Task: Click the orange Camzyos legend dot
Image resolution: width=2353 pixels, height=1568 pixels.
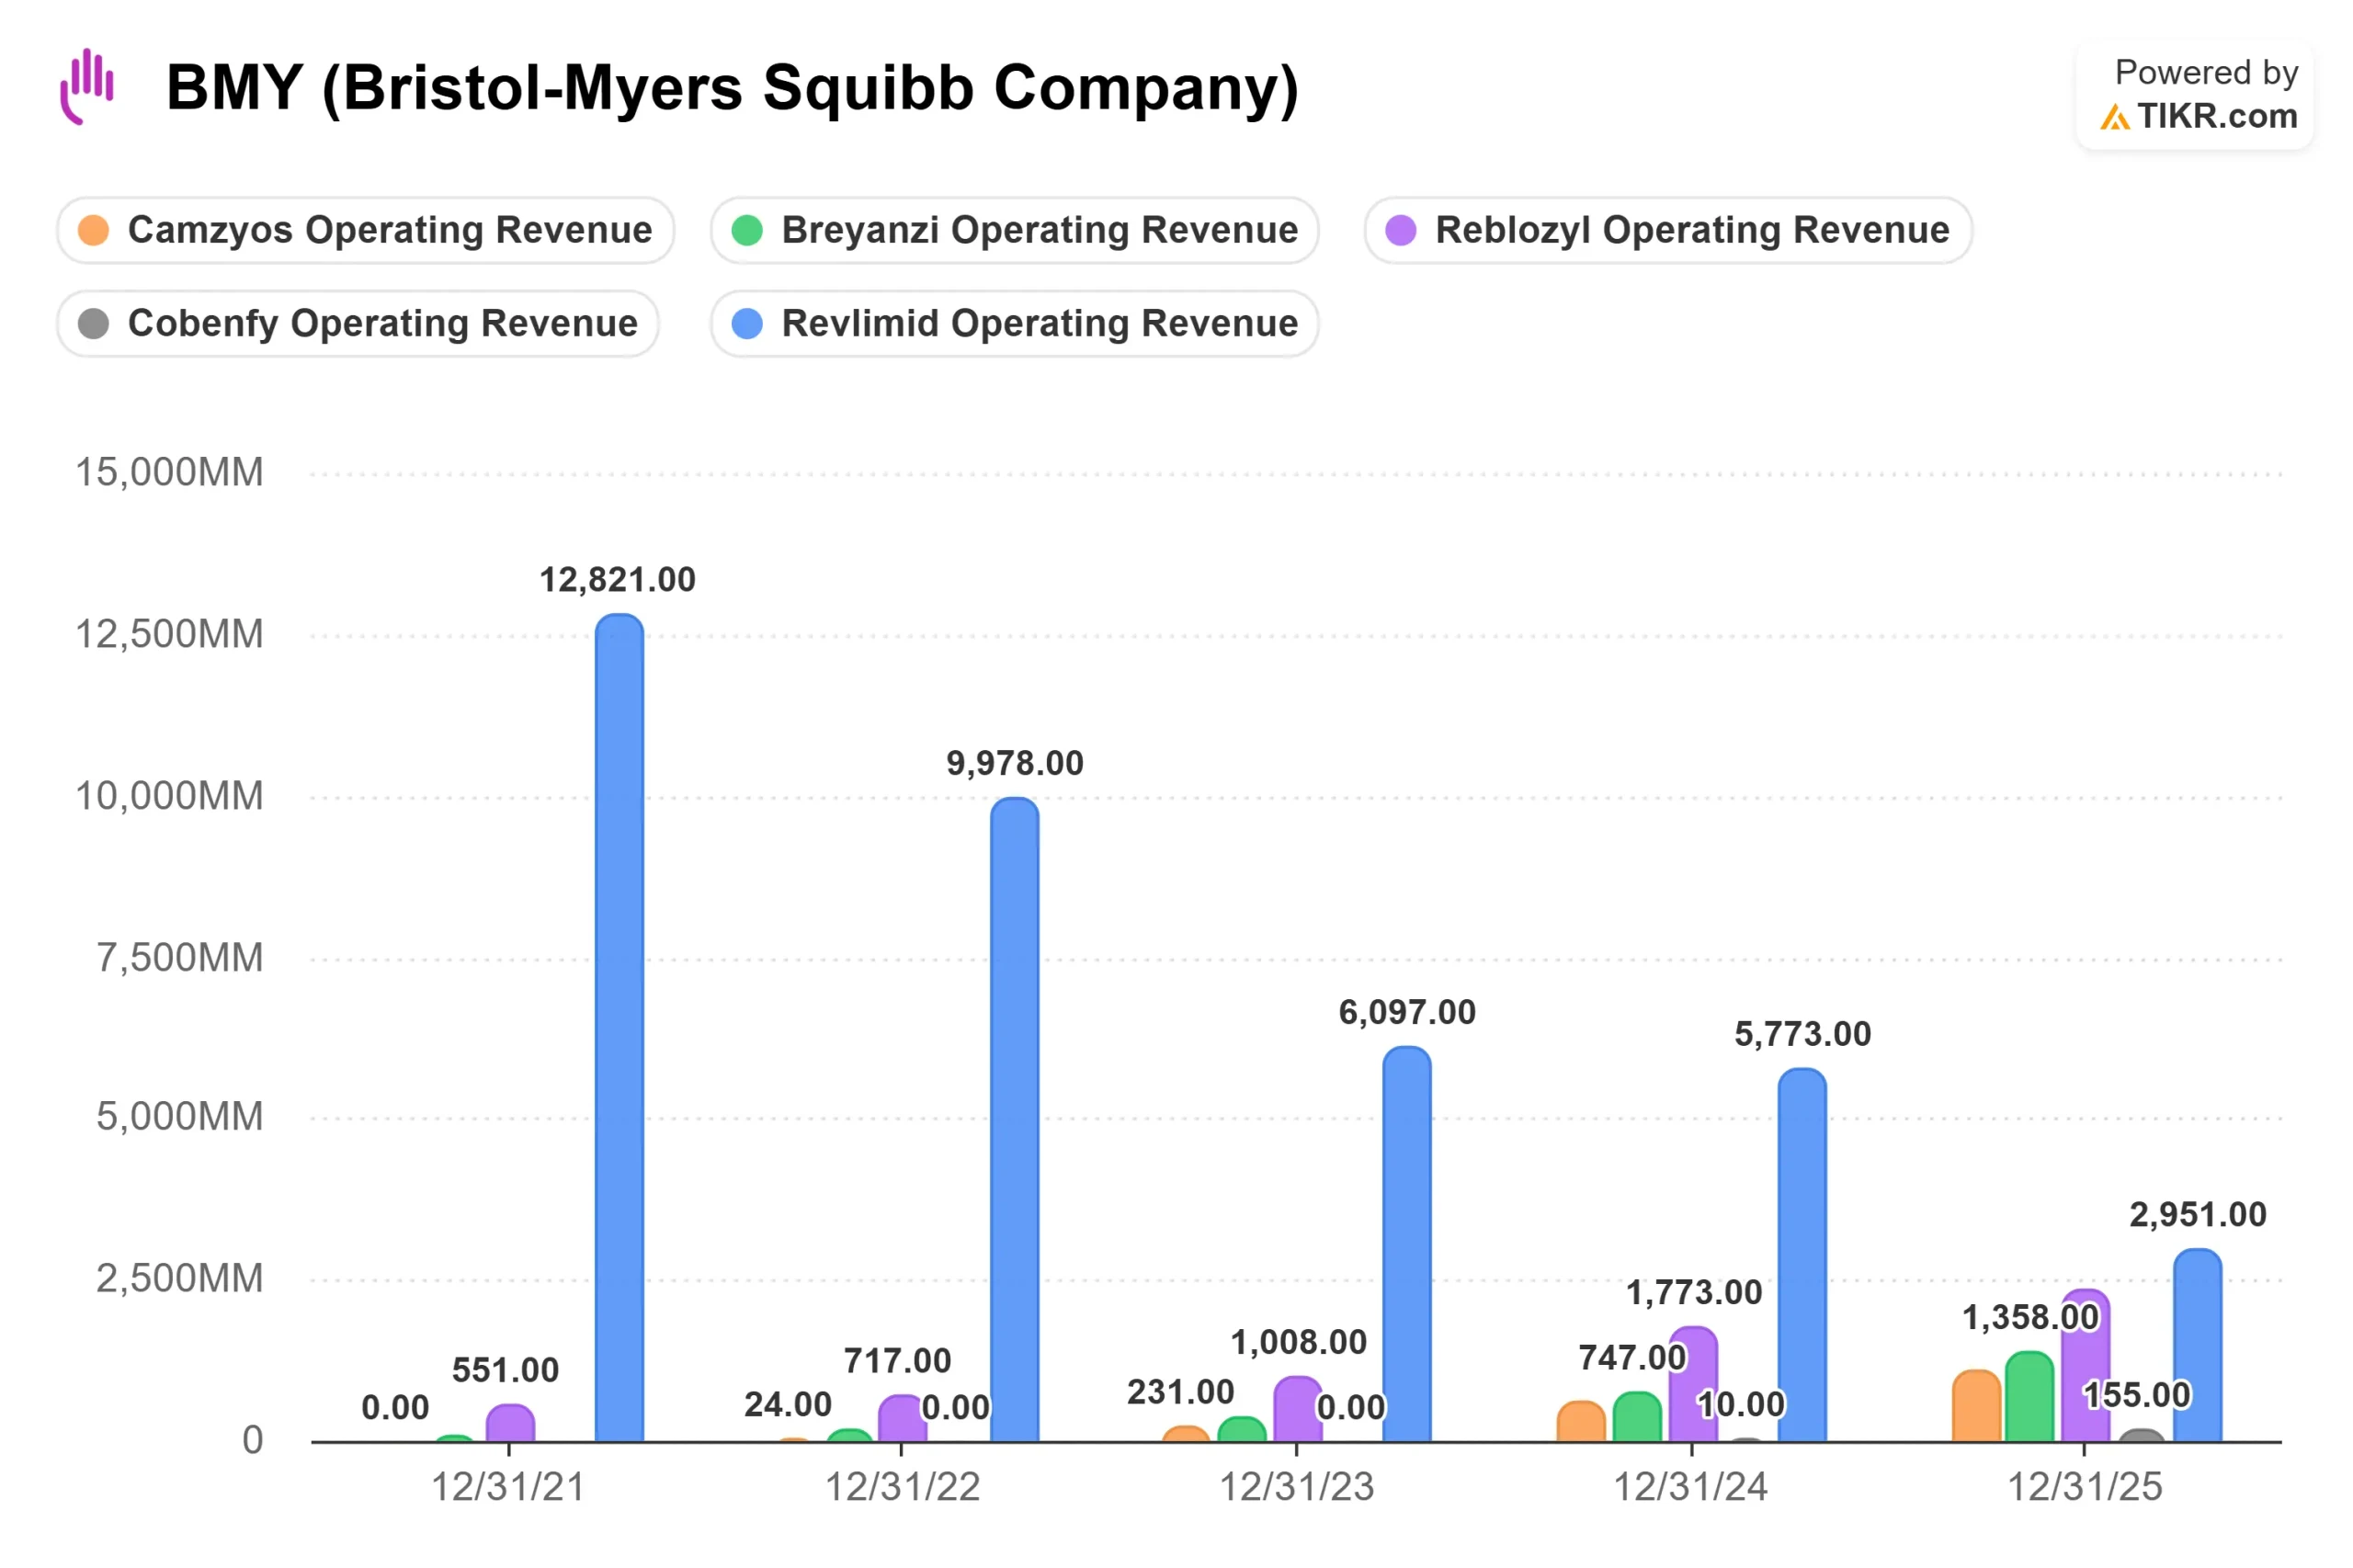Action: [x=93, y=230]
